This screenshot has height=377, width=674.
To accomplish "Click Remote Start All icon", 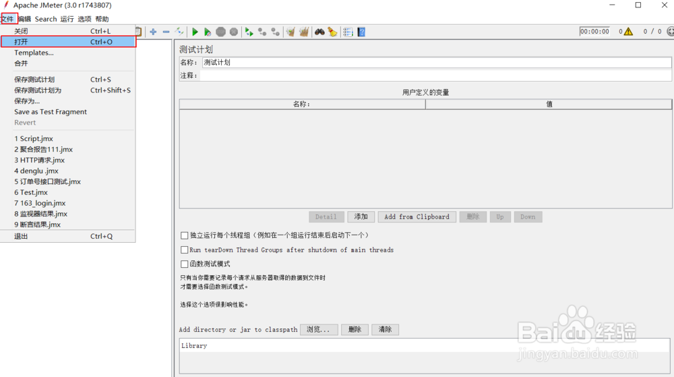I will click(249, 32).
